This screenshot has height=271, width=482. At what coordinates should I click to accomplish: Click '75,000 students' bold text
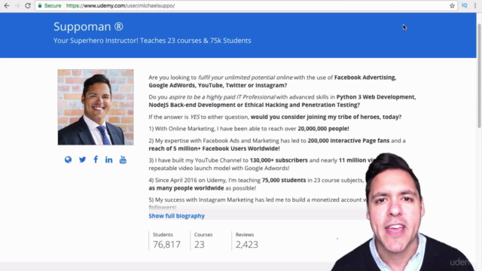[x=284, y=180]
